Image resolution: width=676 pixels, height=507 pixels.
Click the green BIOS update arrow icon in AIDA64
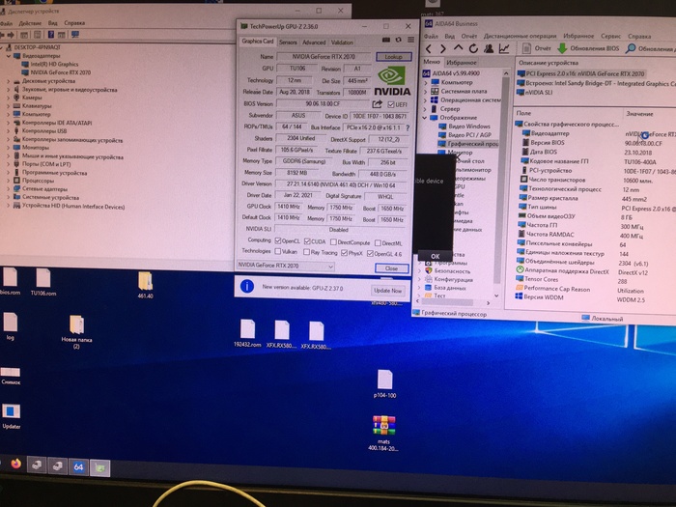tap(564, 47)
